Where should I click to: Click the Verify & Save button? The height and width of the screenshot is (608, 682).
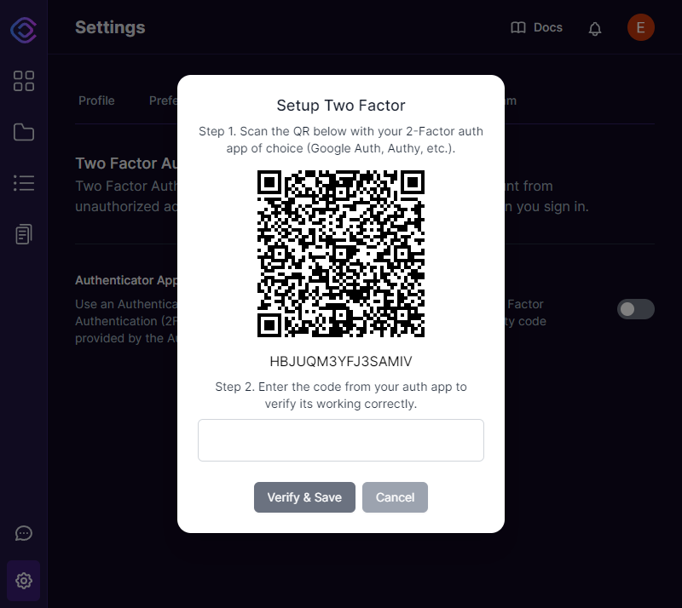(x=304, y=497)
